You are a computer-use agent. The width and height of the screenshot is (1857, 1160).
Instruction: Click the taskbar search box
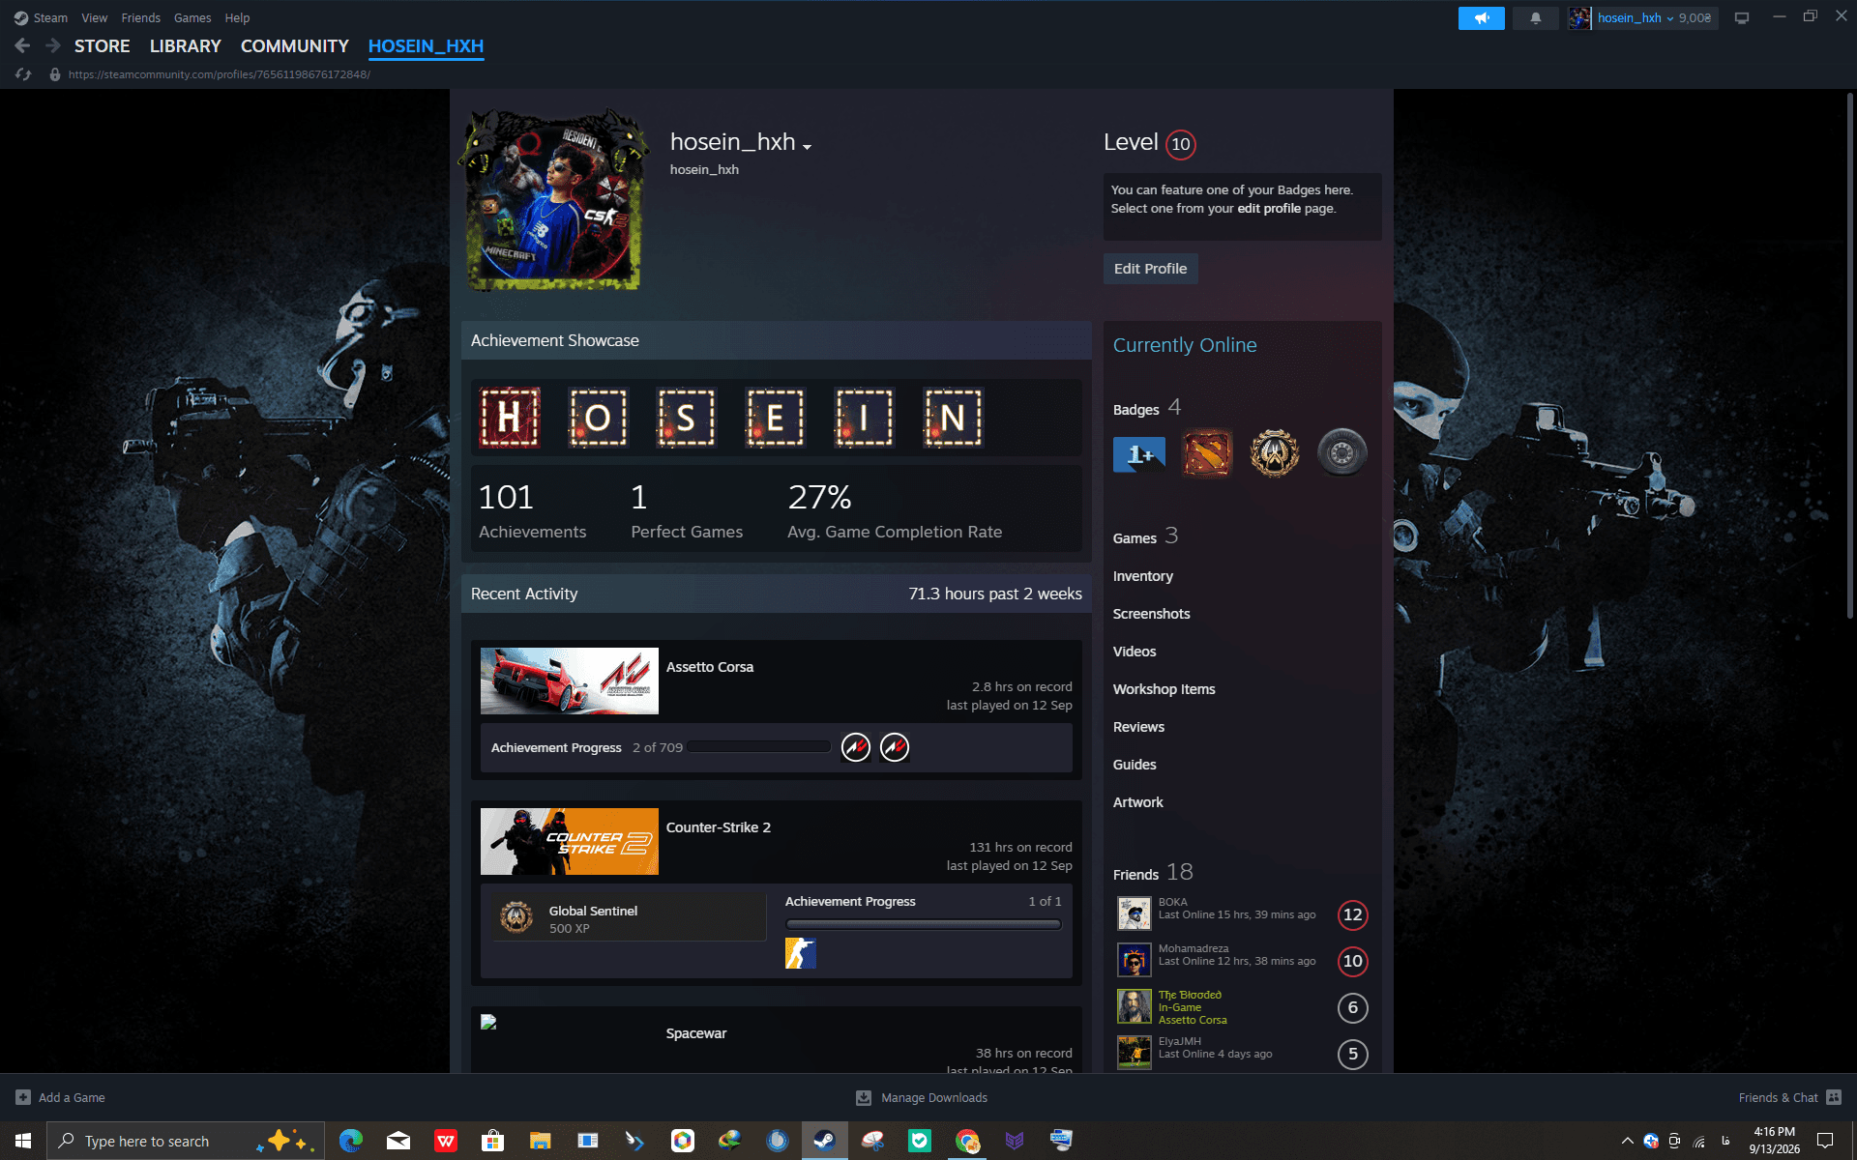184,1141
